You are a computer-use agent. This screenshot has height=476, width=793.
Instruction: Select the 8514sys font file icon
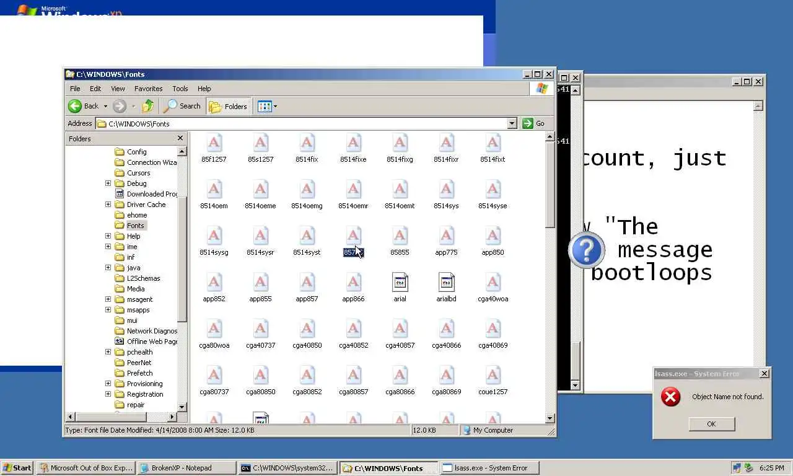tap(446, 195)
